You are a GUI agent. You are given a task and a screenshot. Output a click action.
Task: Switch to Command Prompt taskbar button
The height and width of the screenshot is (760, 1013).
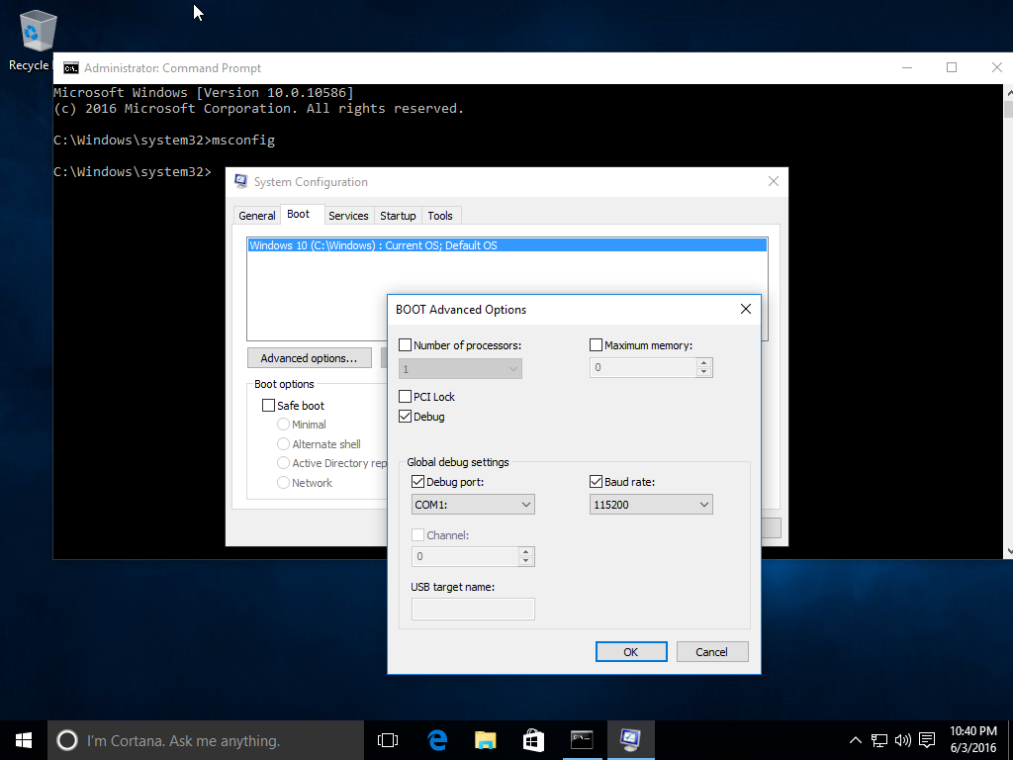582,740
